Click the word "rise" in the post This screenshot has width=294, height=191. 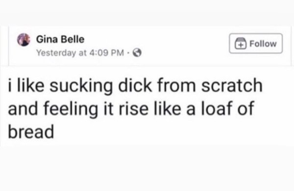(x=133, y=109)
